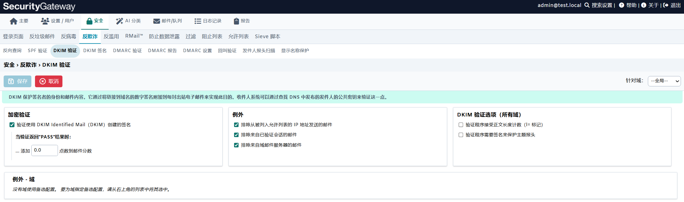Click the clipboard icon for 报告
Image resolution: width=684 pixels, height=202 pixels.
pos(236,21)
